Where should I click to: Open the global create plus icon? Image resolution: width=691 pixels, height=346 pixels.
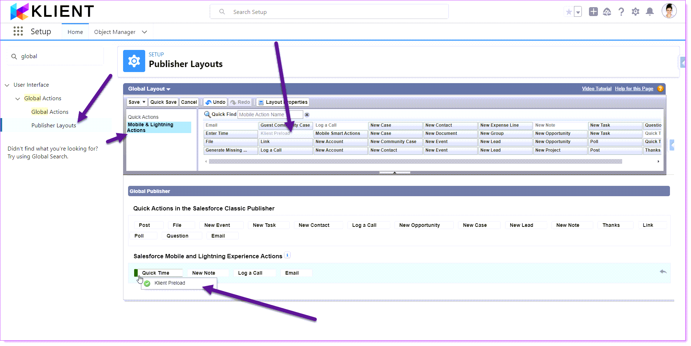click(x=593, y=12)
